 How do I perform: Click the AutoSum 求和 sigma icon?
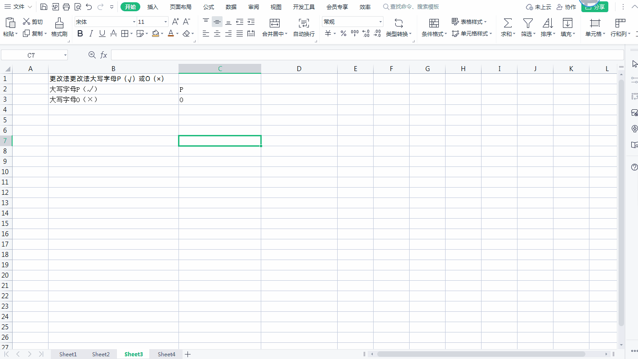pos(508,23)
